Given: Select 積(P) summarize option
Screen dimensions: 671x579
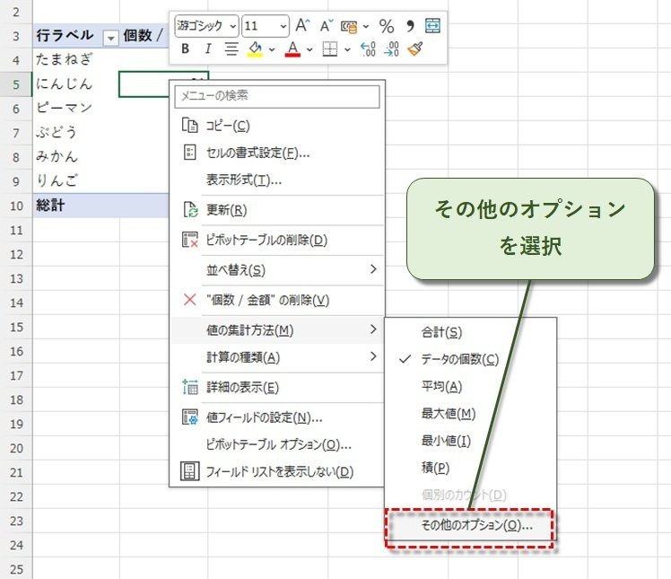Looking at the screenshot, I should click(x=470, y=468).
